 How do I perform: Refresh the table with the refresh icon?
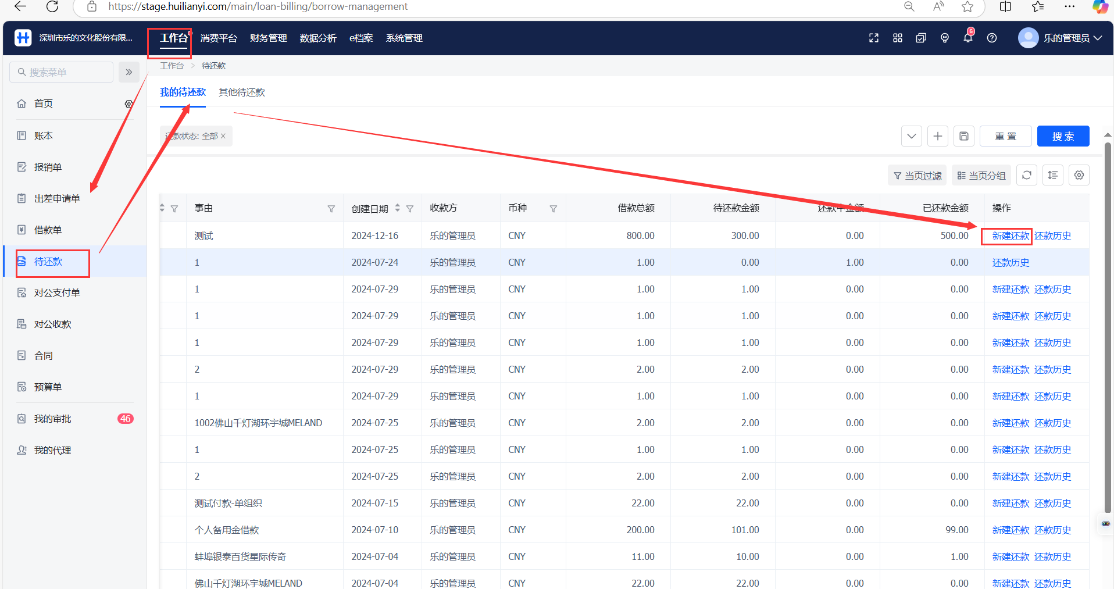(1027, 175)
